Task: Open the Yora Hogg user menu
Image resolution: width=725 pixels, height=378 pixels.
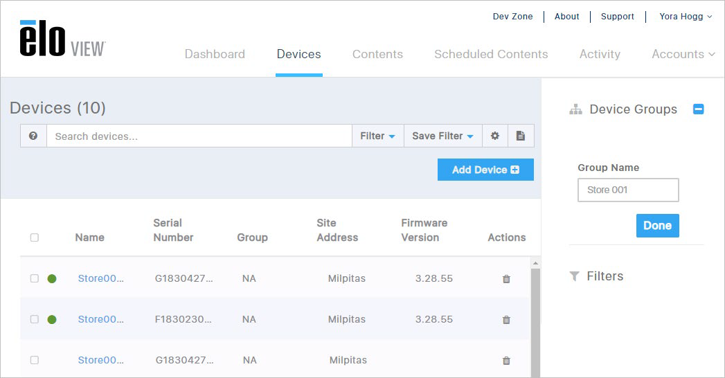Action: [x=686, y=16]
